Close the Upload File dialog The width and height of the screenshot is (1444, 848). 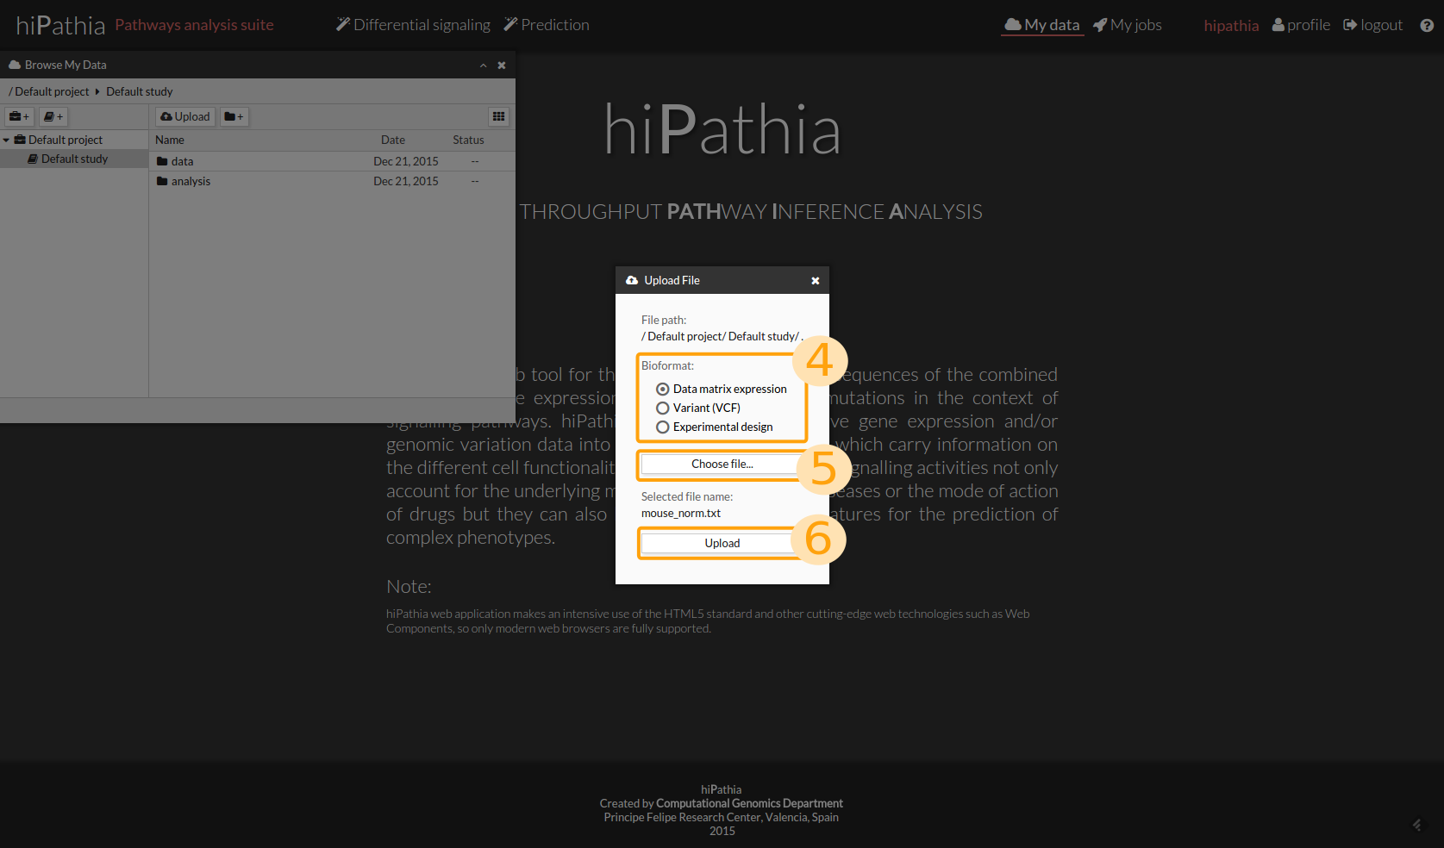tap(815, 281)
